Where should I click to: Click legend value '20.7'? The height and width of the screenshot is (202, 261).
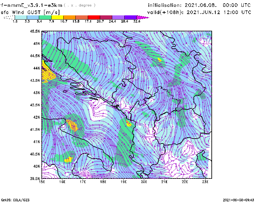click(x=100, y=21)
